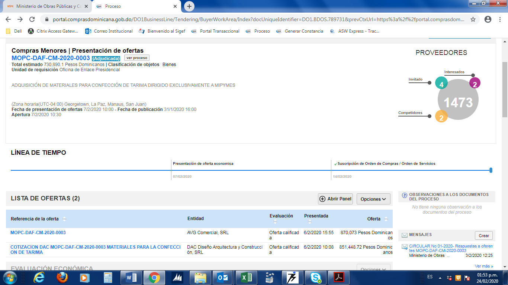
Task: Open new browser tab with plus
Action: click(189, 6)
